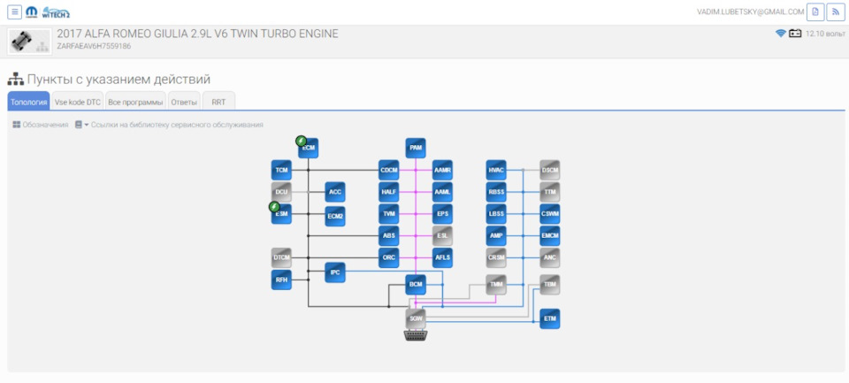
Task: Select the TBM module node
Action: [550, 285]
